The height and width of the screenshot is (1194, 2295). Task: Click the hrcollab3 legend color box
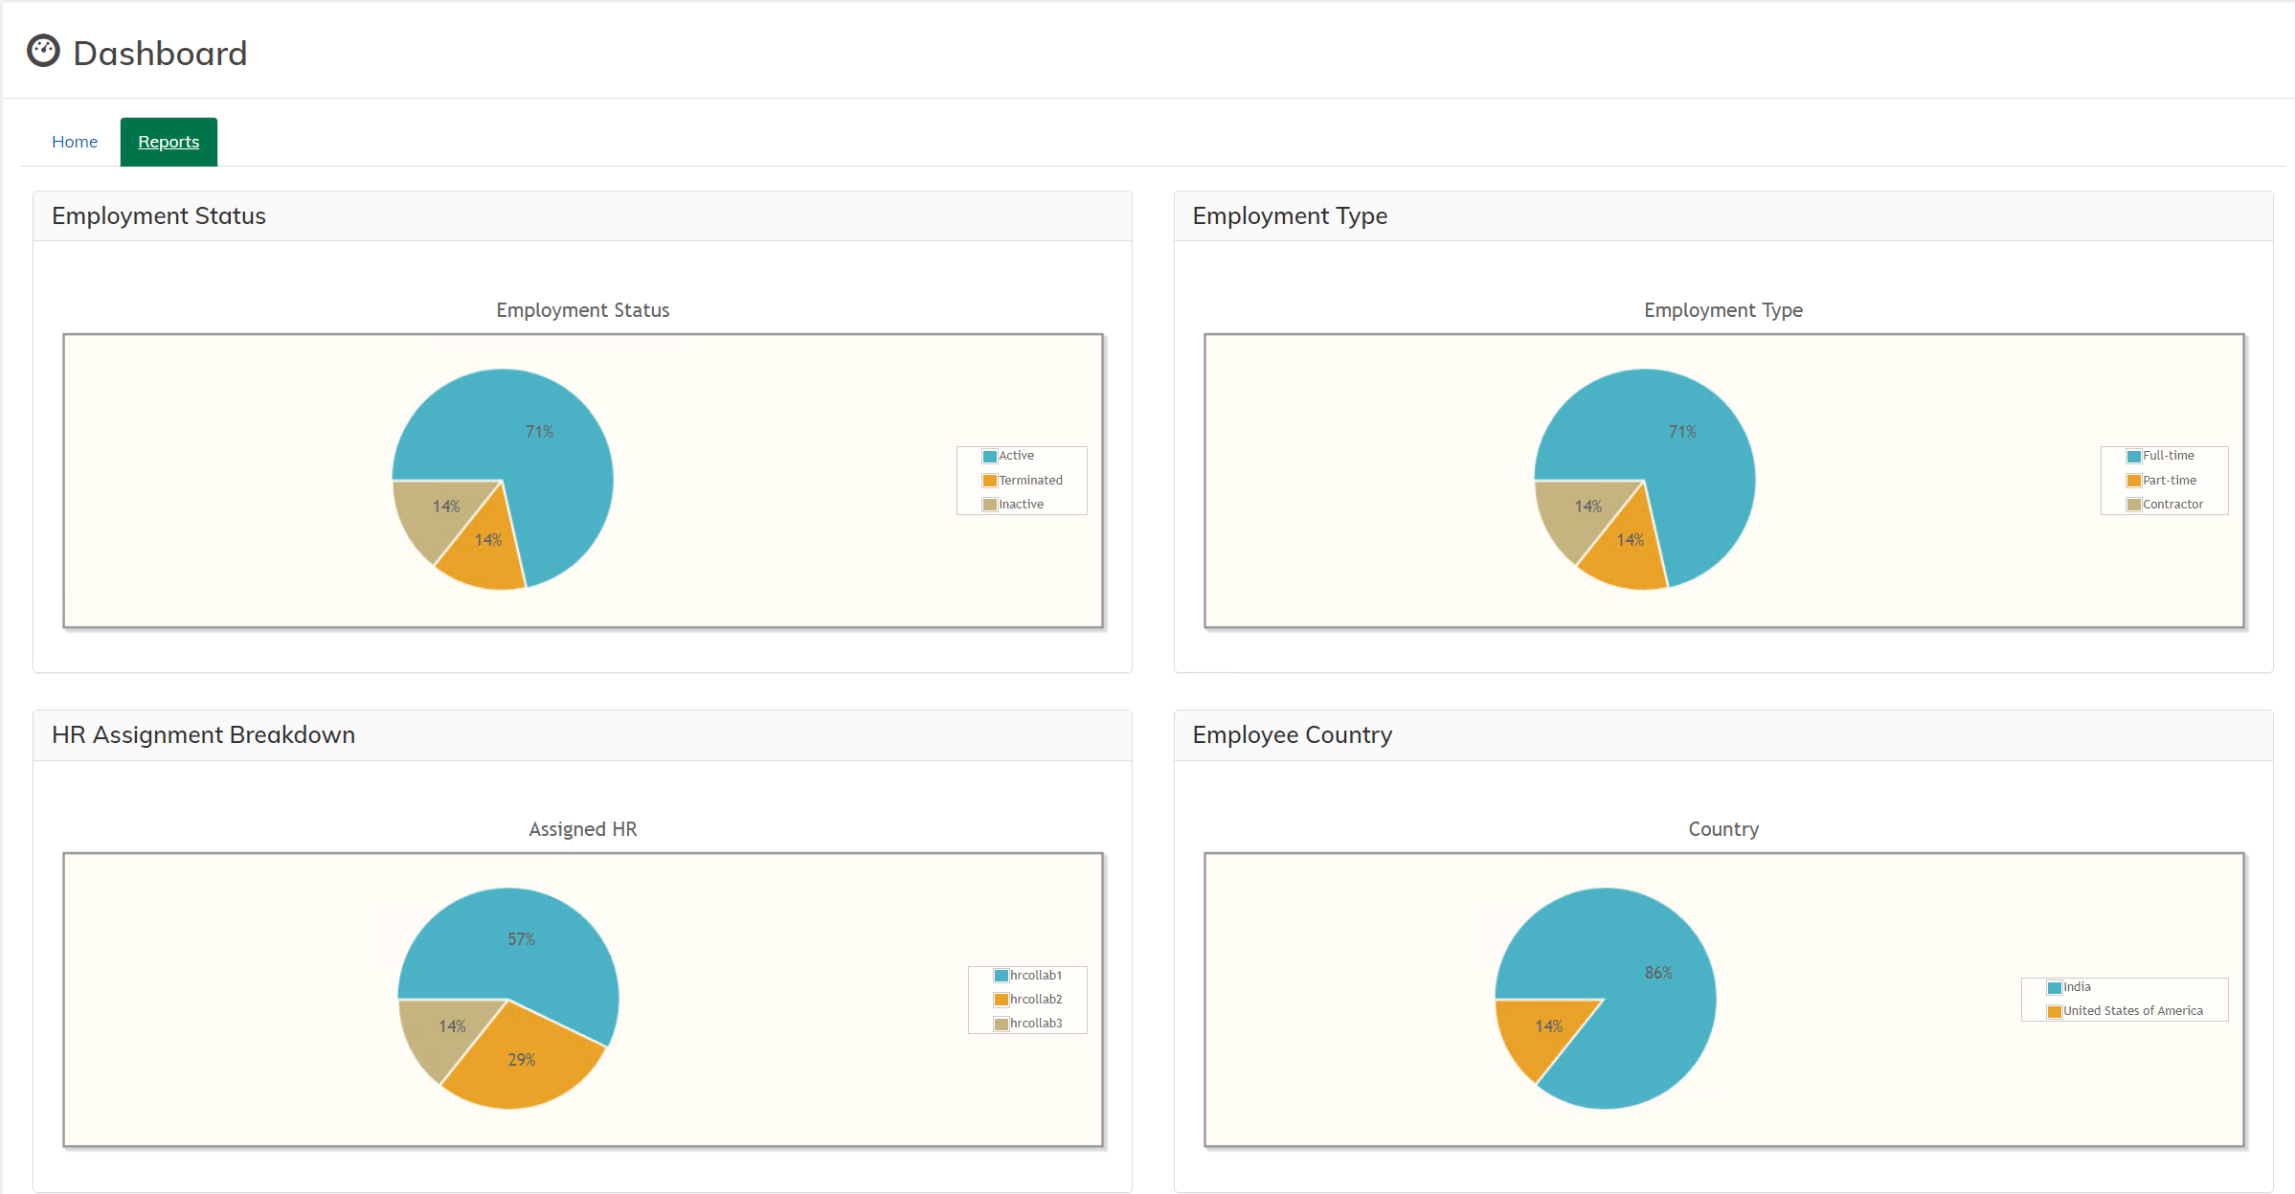pos(1001,1023)
